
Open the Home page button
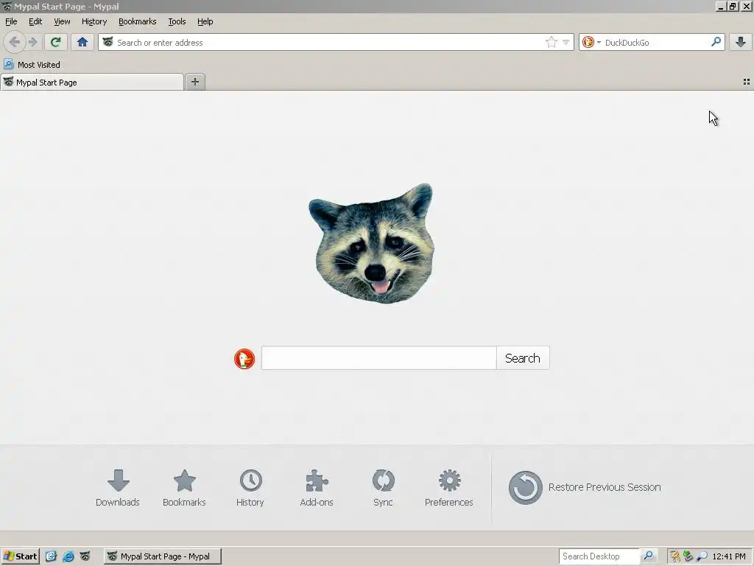tap(82, 42)
